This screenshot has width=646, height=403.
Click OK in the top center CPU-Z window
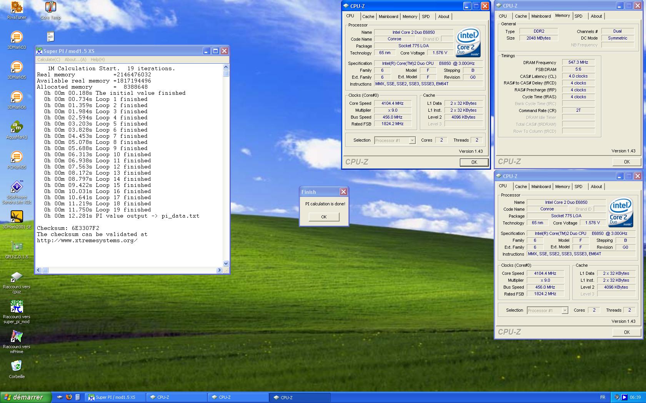[474, 162]
